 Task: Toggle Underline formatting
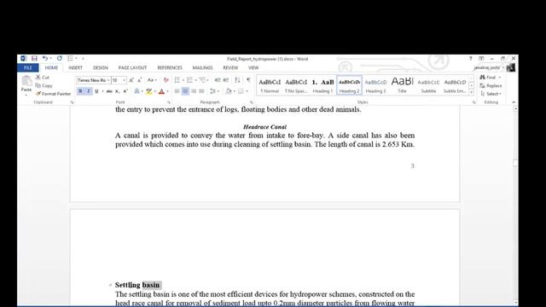(96, 91)
